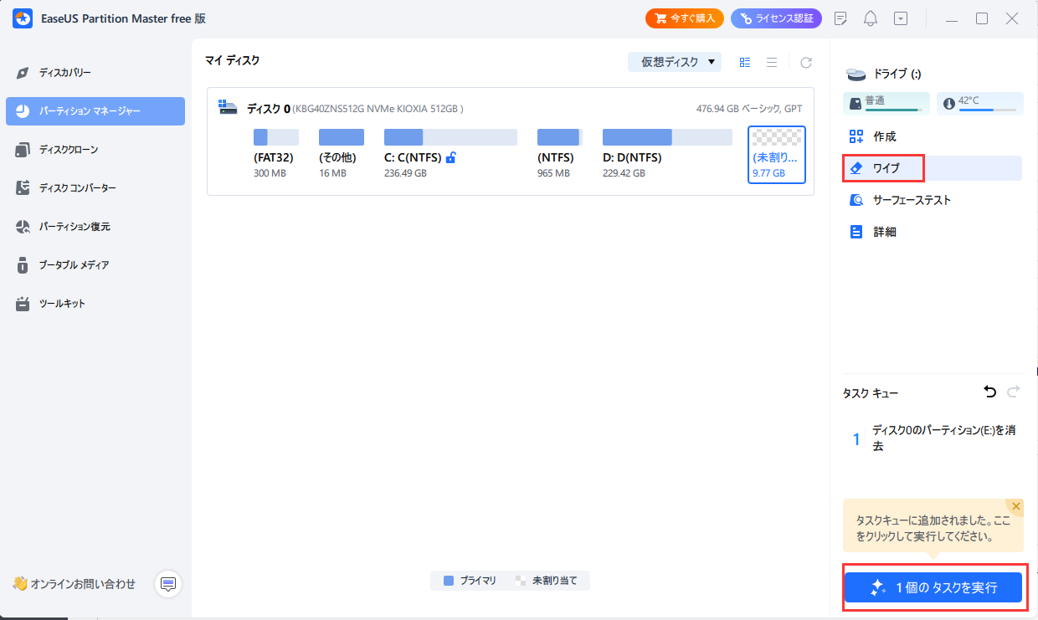Run サーフェーステスト

(933, 200)
